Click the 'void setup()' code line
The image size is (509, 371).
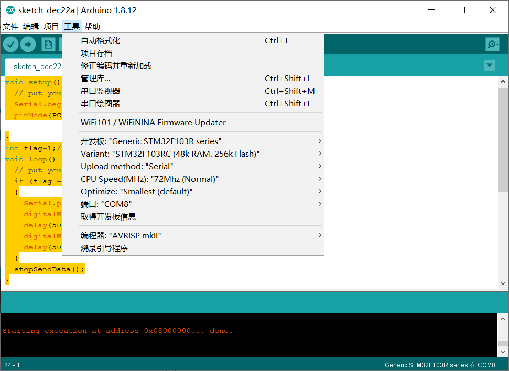[x=33, y=82]
